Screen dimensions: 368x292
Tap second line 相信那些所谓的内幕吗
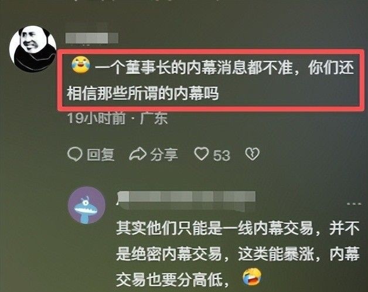(143, 93)
